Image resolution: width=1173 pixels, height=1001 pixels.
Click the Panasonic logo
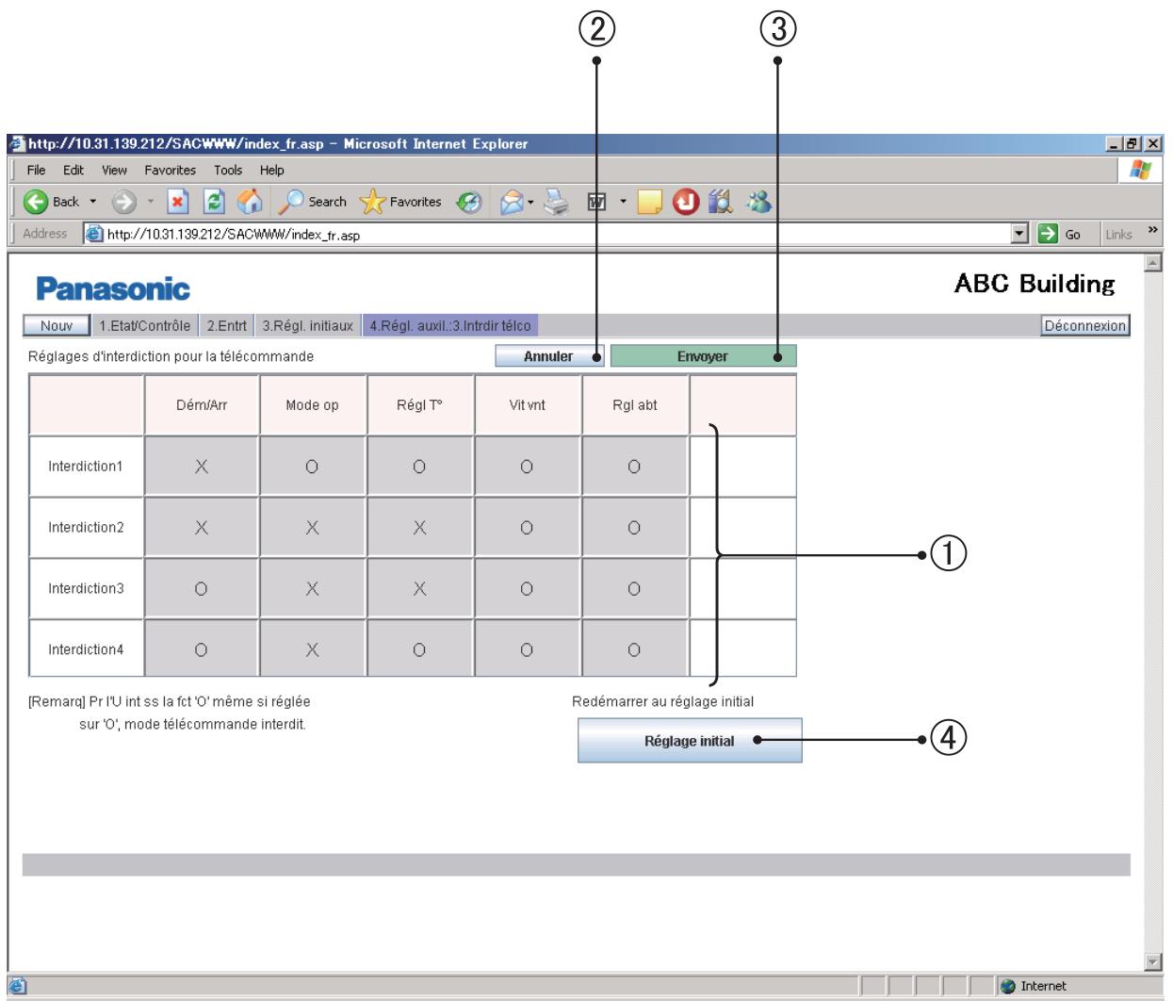coord(113,287)
